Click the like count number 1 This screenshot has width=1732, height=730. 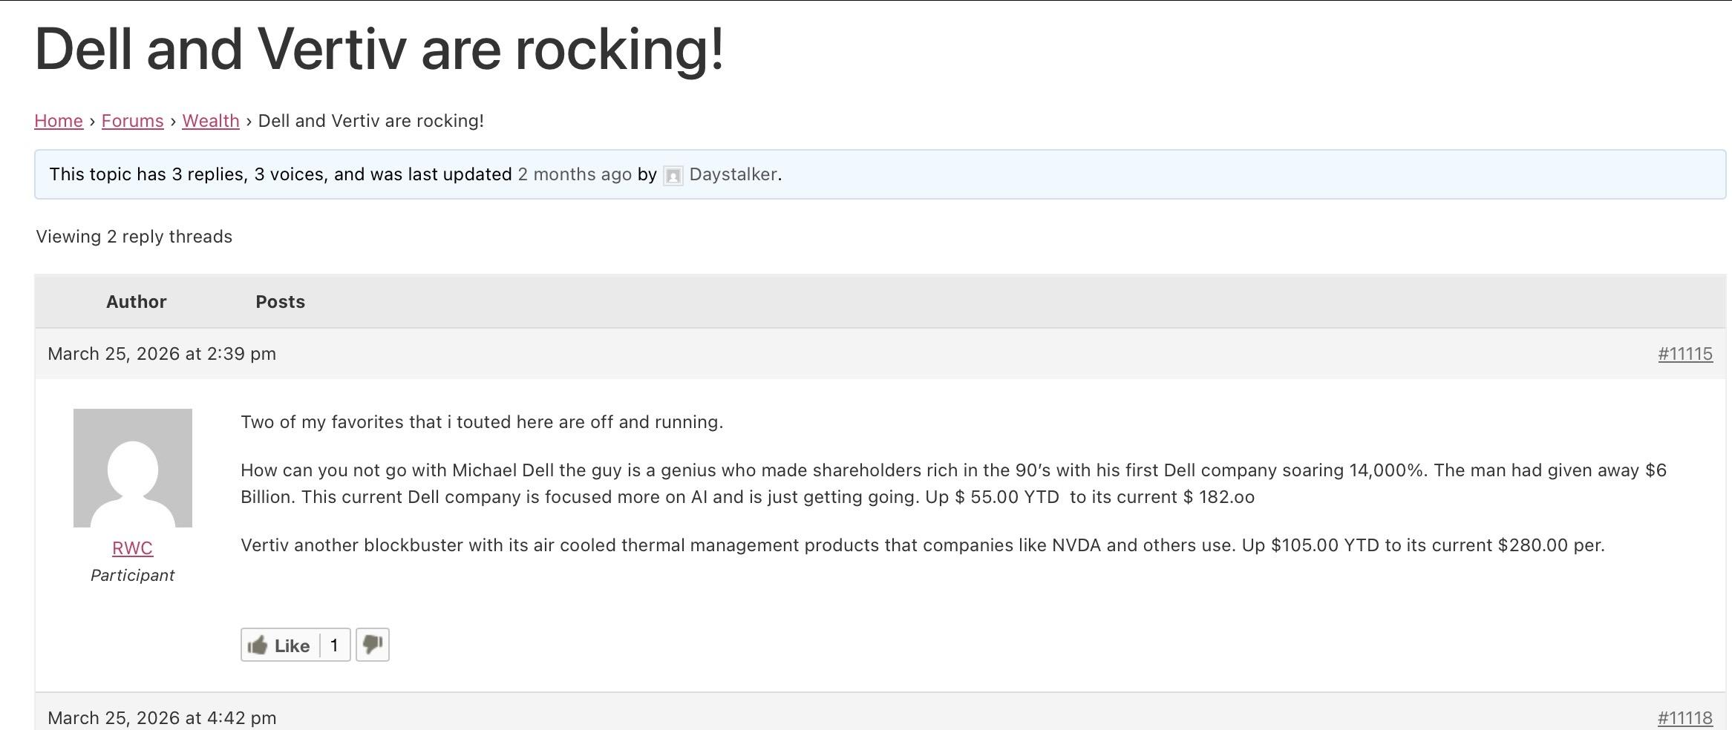[x=334, y=645]
